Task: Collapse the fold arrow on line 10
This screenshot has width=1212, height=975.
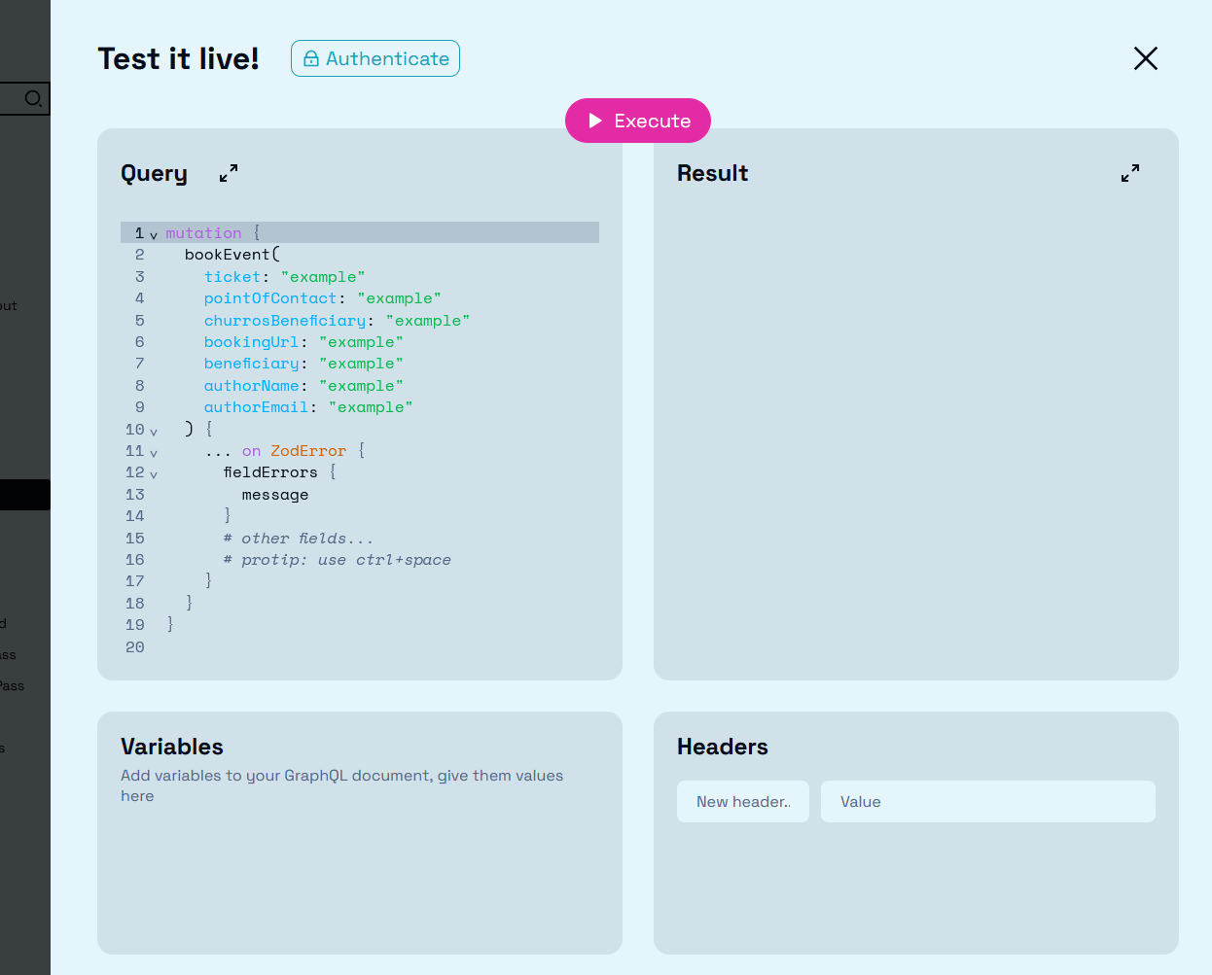Action: 154,431
